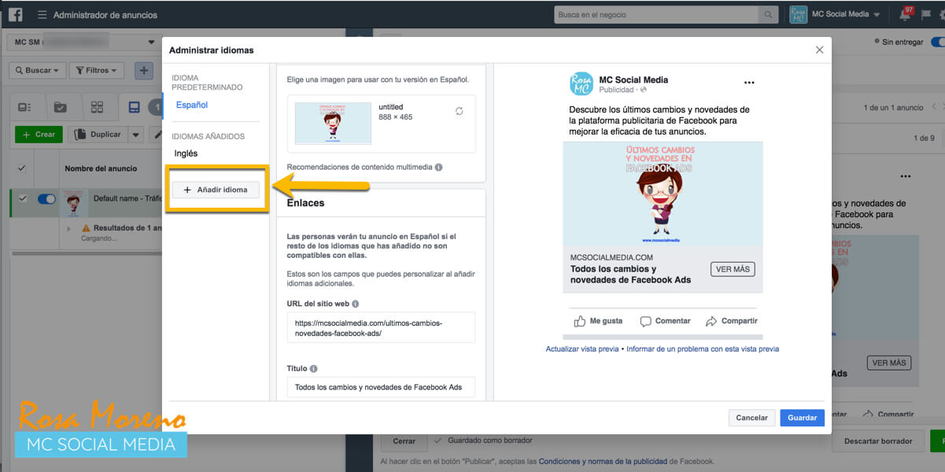Open the notifications bell with the 97 badge

905,15
